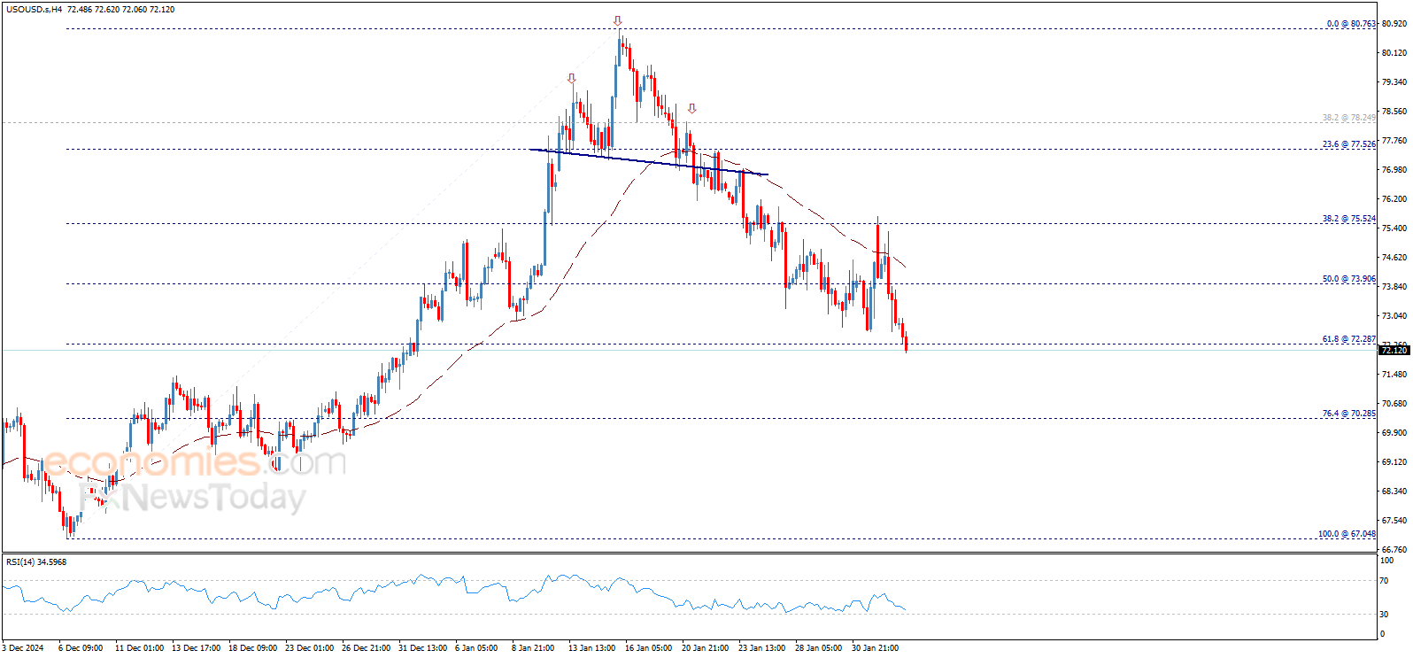Click price axis value 76.200
Image resolution: width=1413 pixels, height=658 pixels.
[x=1394, y=199]
